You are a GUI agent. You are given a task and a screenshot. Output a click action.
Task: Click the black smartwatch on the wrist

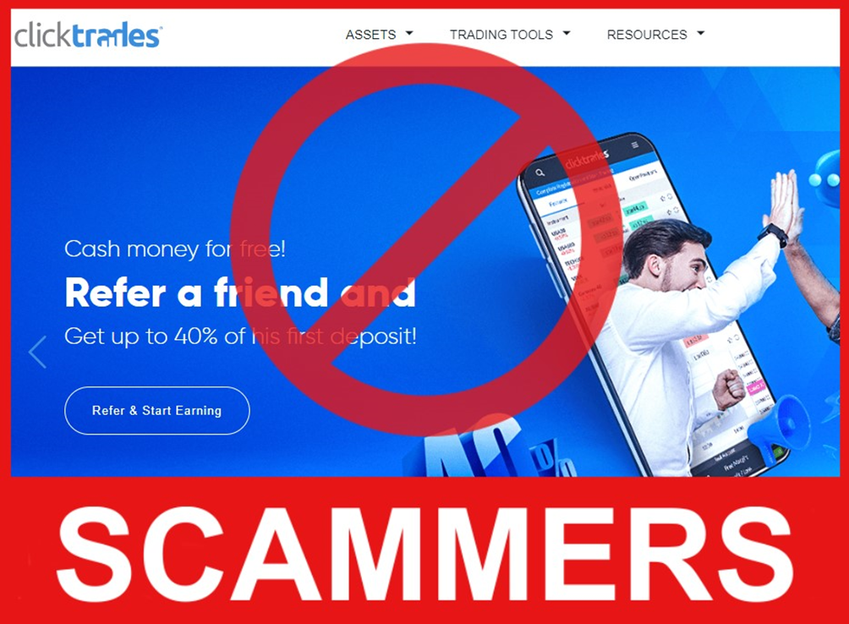pos(773,234)
